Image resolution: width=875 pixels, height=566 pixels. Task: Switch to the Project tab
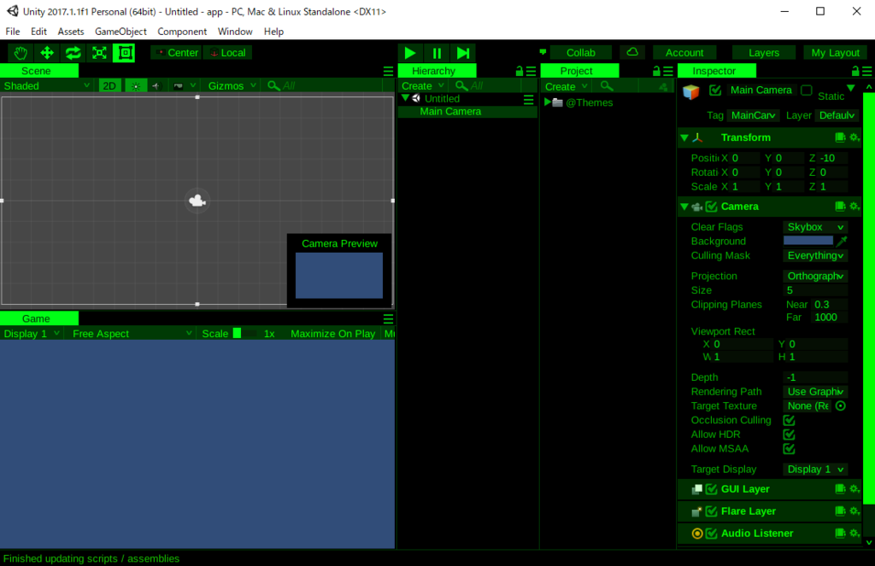pos(579,70)
